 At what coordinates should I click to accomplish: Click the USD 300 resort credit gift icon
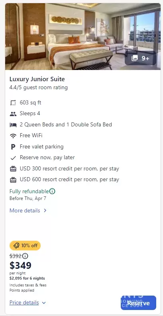13,169
